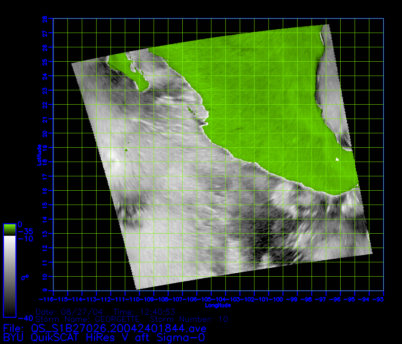Click the Longitude axis label
Image resolution: width=402 pixels, height=344 pixels.
[x=218, y=306]
